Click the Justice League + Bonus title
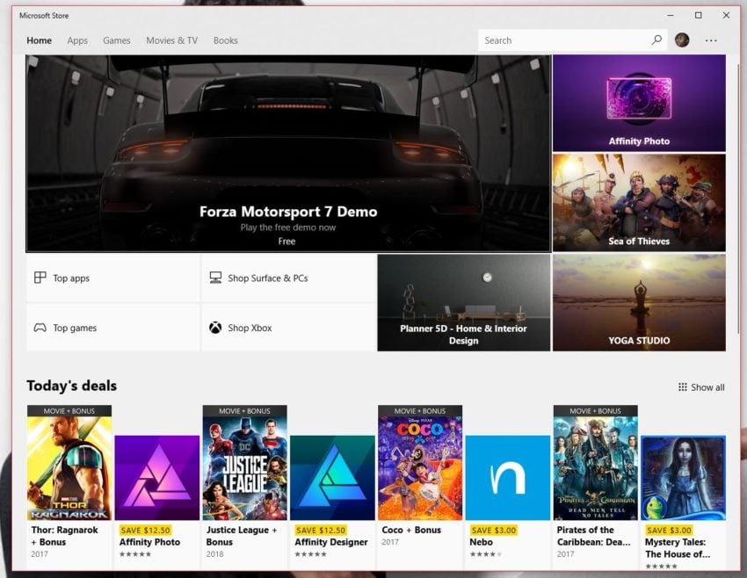 click(242, 536)
